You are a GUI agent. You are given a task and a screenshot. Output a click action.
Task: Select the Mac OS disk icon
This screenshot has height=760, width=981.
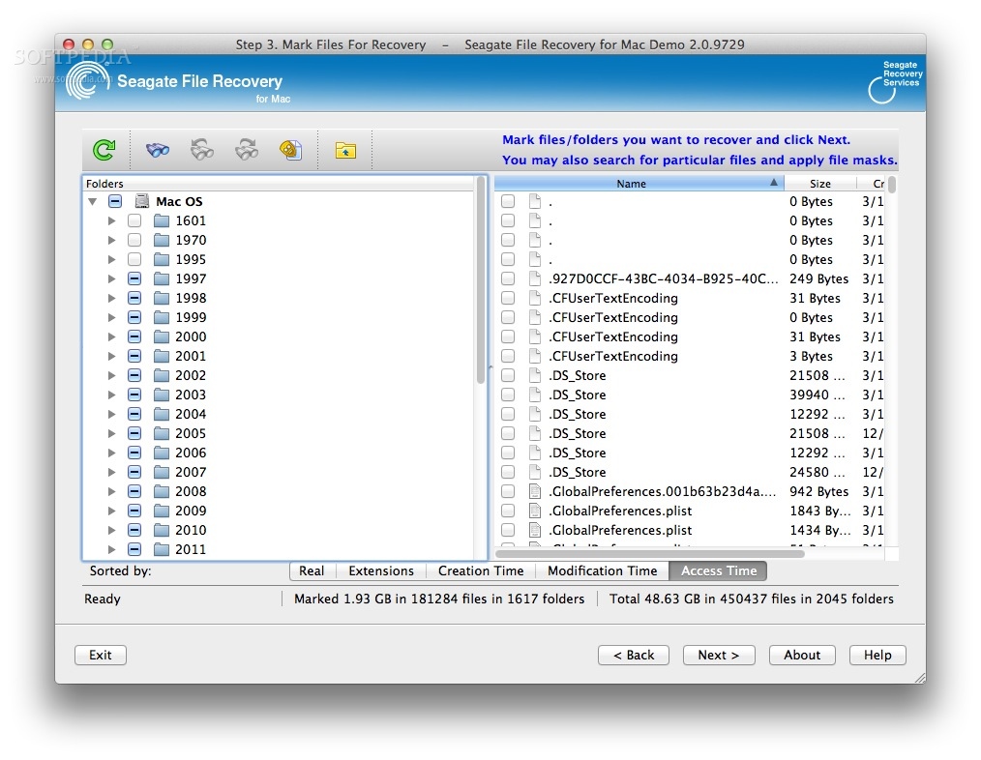(x=141, y=201)
